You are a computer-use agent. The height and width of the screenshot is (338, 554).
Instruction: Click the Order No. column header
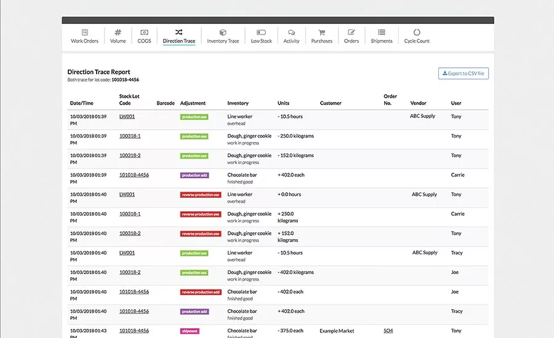point(390,100)
